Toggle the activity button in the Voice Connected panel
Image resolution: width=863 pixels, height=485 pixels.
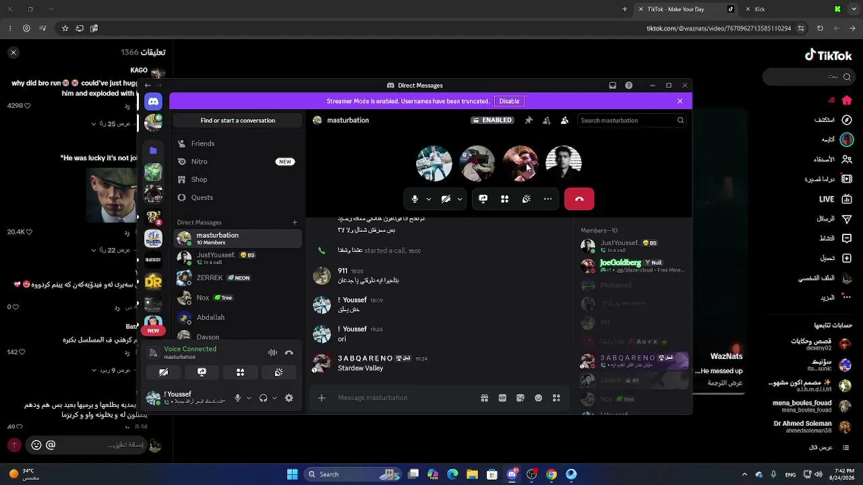tap(240, 372)
